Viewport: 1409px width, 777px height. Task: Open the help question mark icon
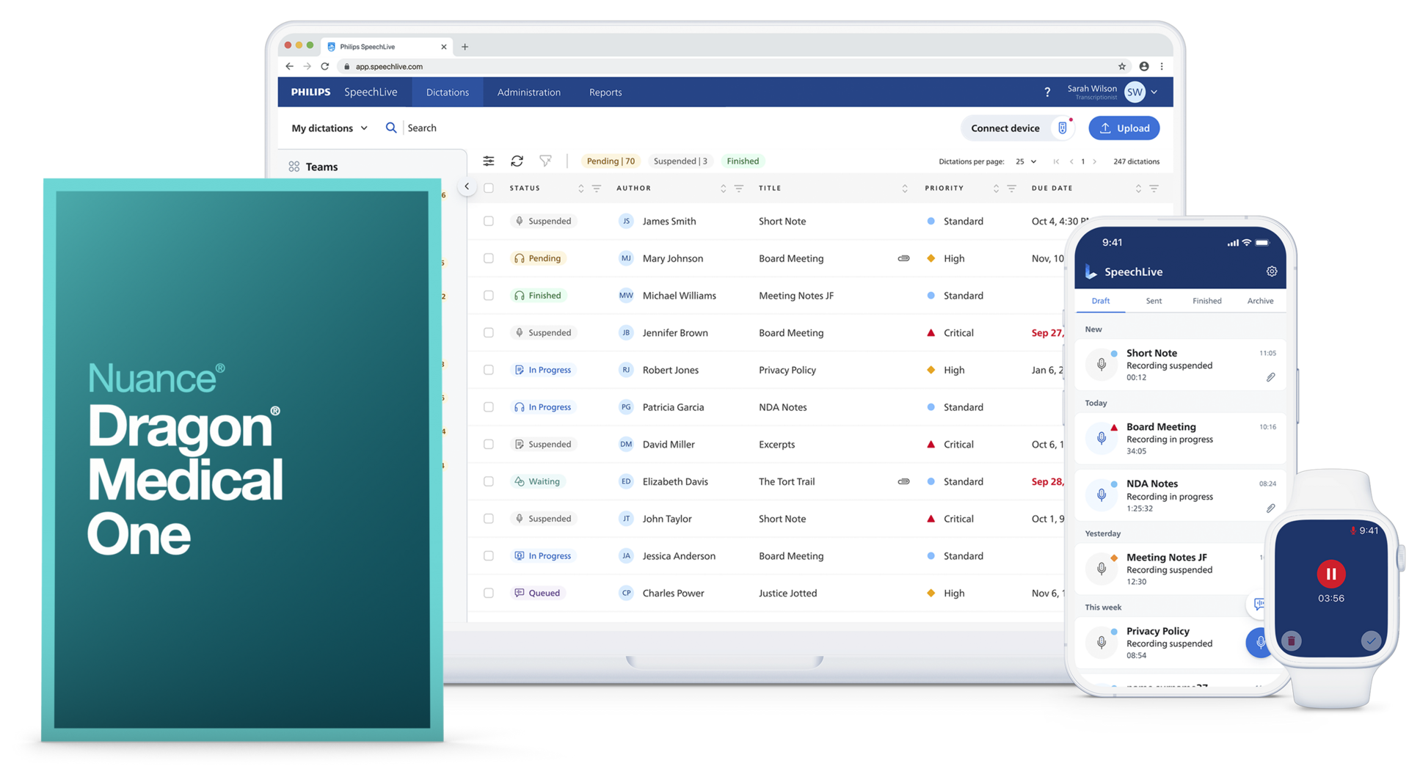pos(1047,92)
